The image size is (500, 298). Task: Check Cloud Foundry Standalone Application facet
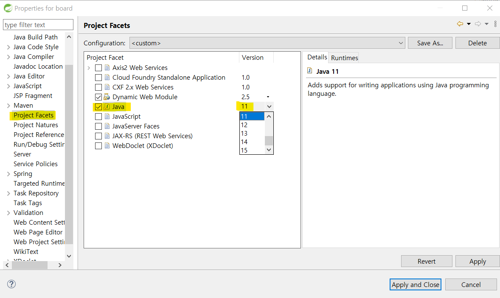[98, 78]
